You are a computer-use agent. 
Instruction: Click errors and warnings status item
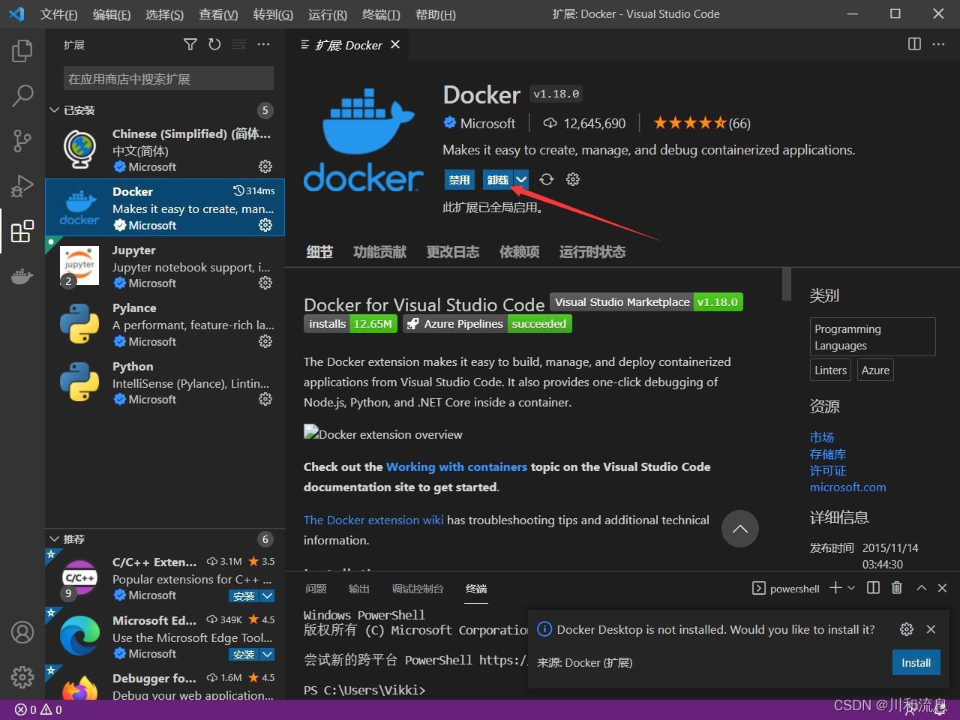point(39,709)
